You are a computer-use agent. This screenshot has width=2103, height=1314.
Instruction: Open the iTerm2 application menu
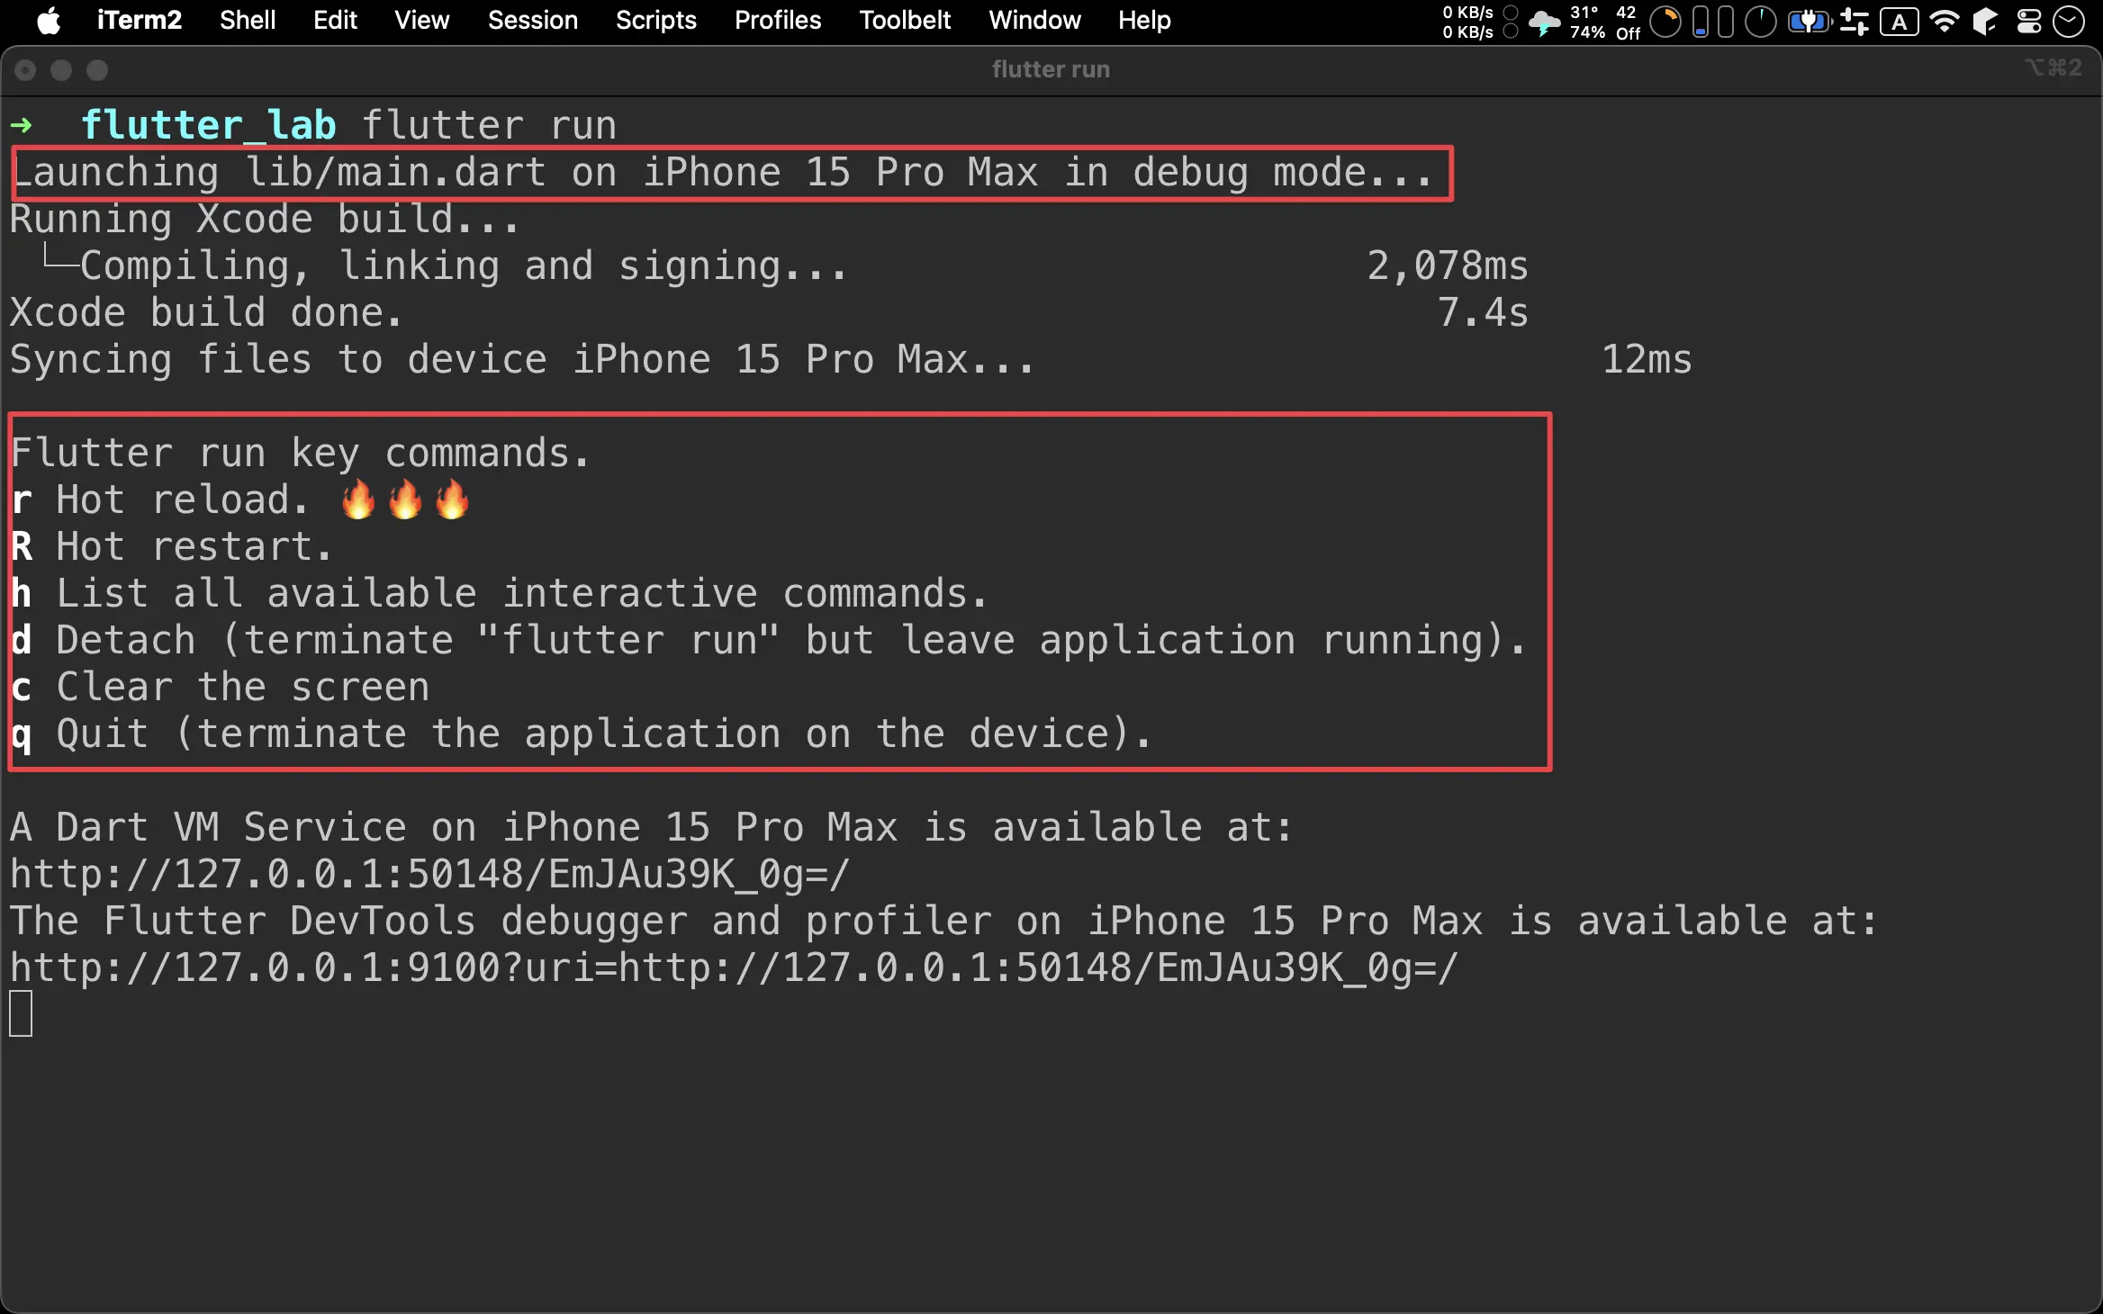140,20
